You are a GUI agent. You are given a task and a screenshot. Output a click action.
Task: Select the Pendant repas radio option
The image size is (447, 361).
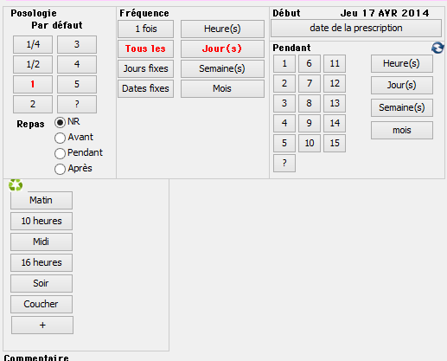[x=60, y=153]
